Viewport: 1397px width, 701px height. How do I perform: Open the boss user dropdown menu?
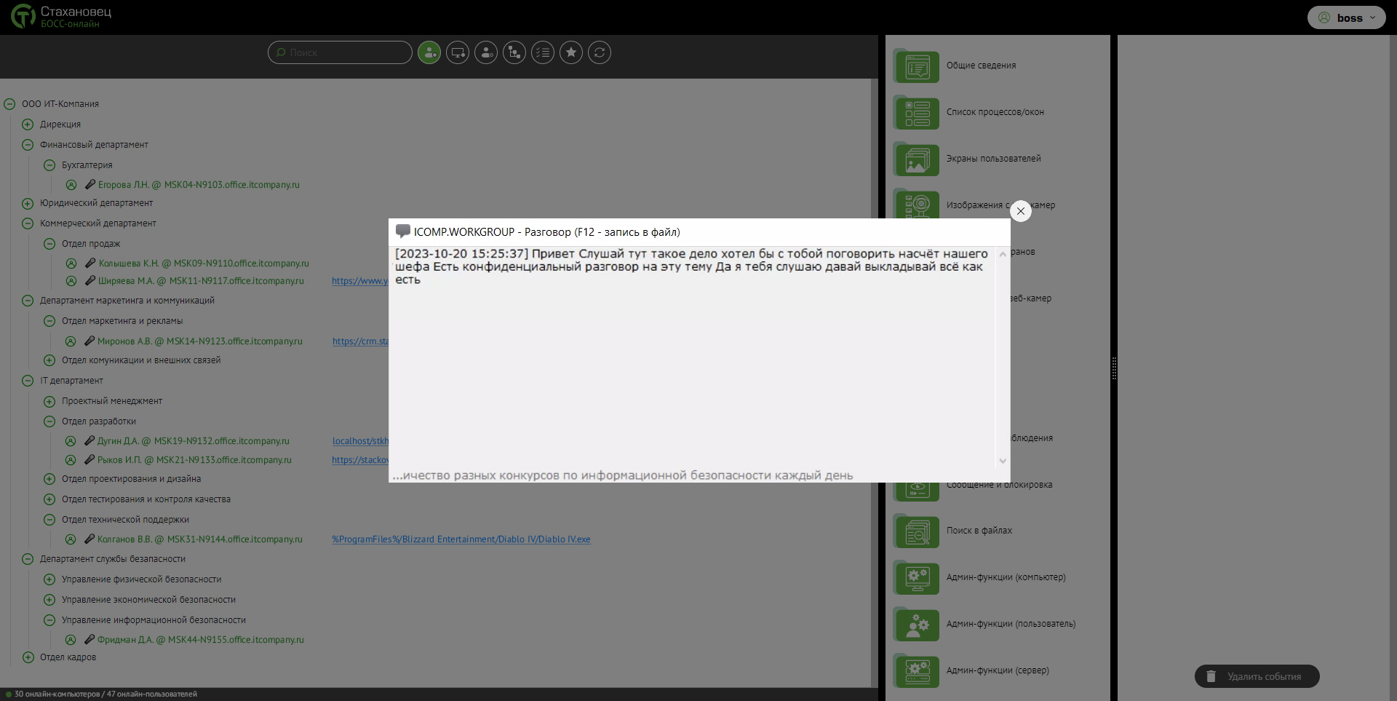tap(1347, 18)
